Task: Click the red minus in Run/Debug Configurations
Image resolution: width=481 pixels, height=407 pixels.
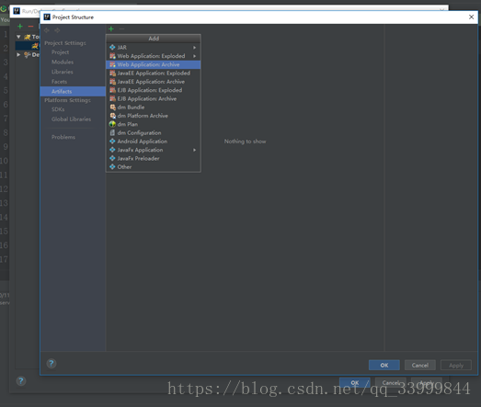Action: 30,27
